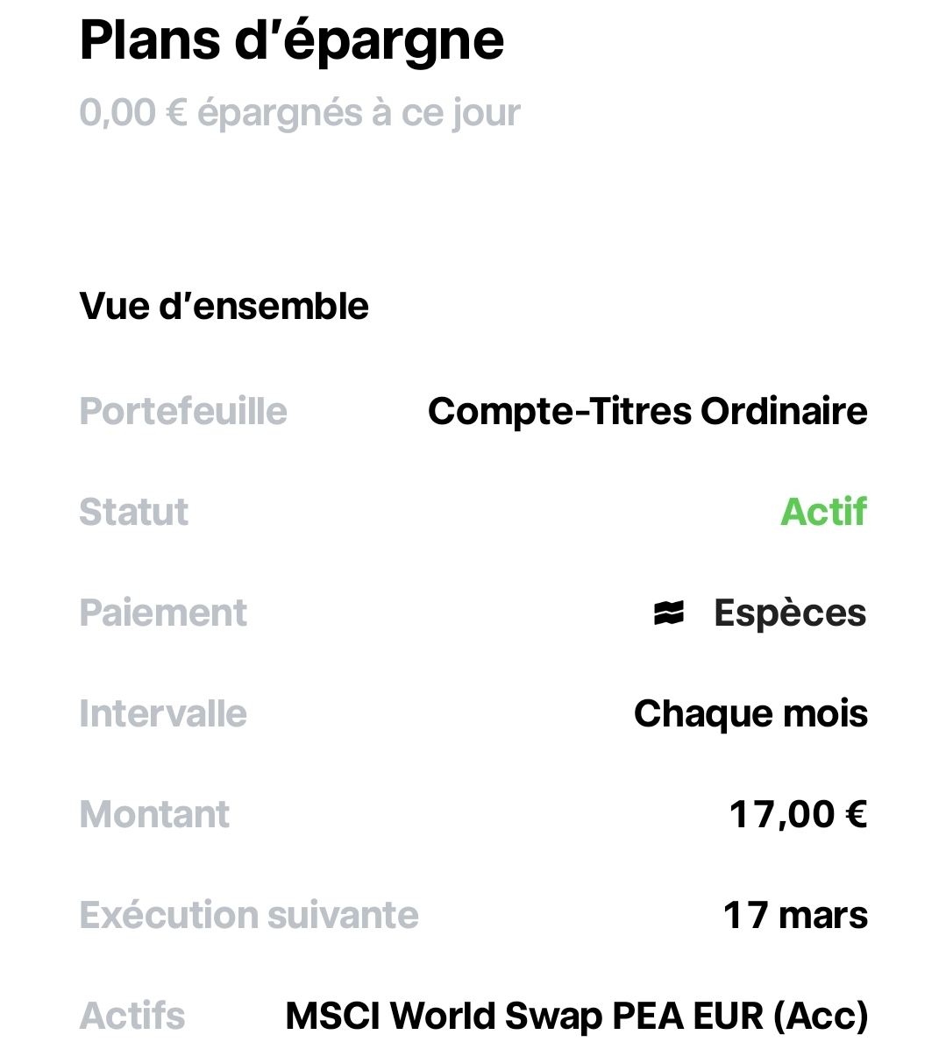Tap the "17 mars" next execution date
The height and width of the screenshot is (1056, 946).
(x=795, y=915)
